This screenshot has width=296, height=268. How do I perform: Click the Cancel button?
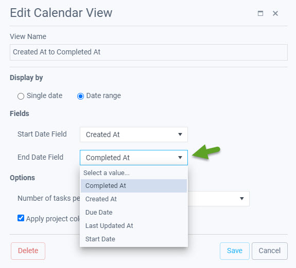(x=270, y=251)
